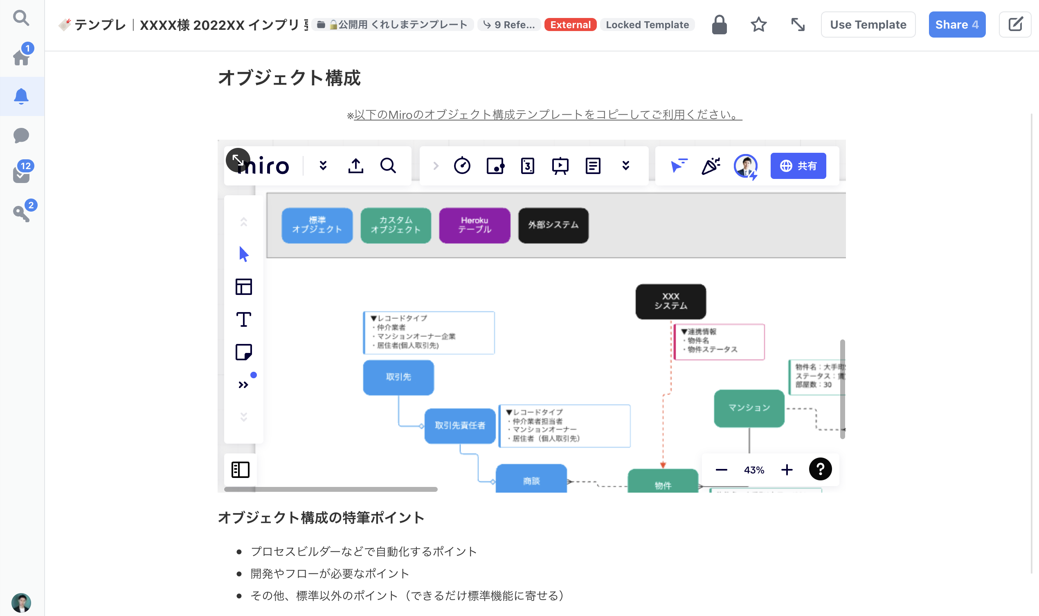This screenshot has width=1039, height=616.
Task: Expand more tools in Miro toolbar
Action: tap(243, 385)
